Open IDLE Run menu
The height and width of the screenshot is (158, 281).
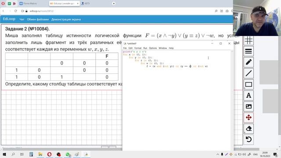tap(145, 48)
